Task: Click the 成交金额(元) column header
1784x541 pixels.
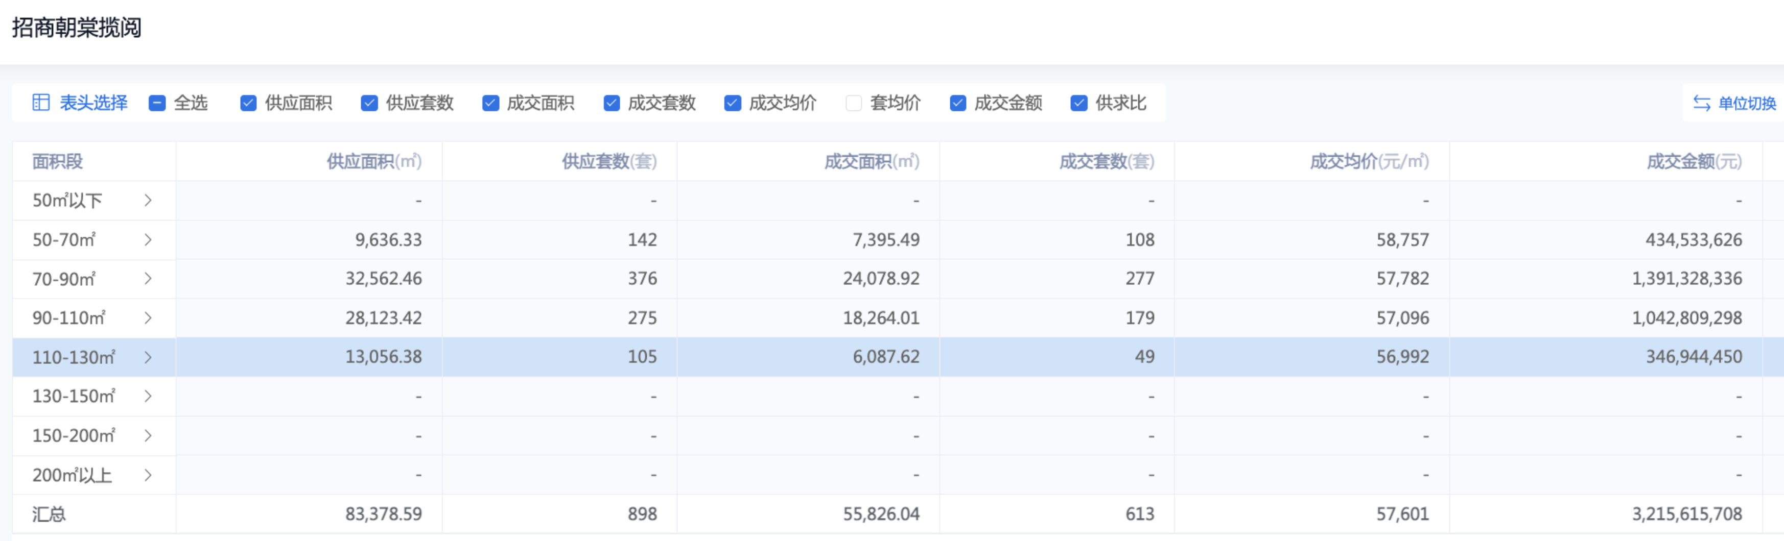Action: [1693, 161]
